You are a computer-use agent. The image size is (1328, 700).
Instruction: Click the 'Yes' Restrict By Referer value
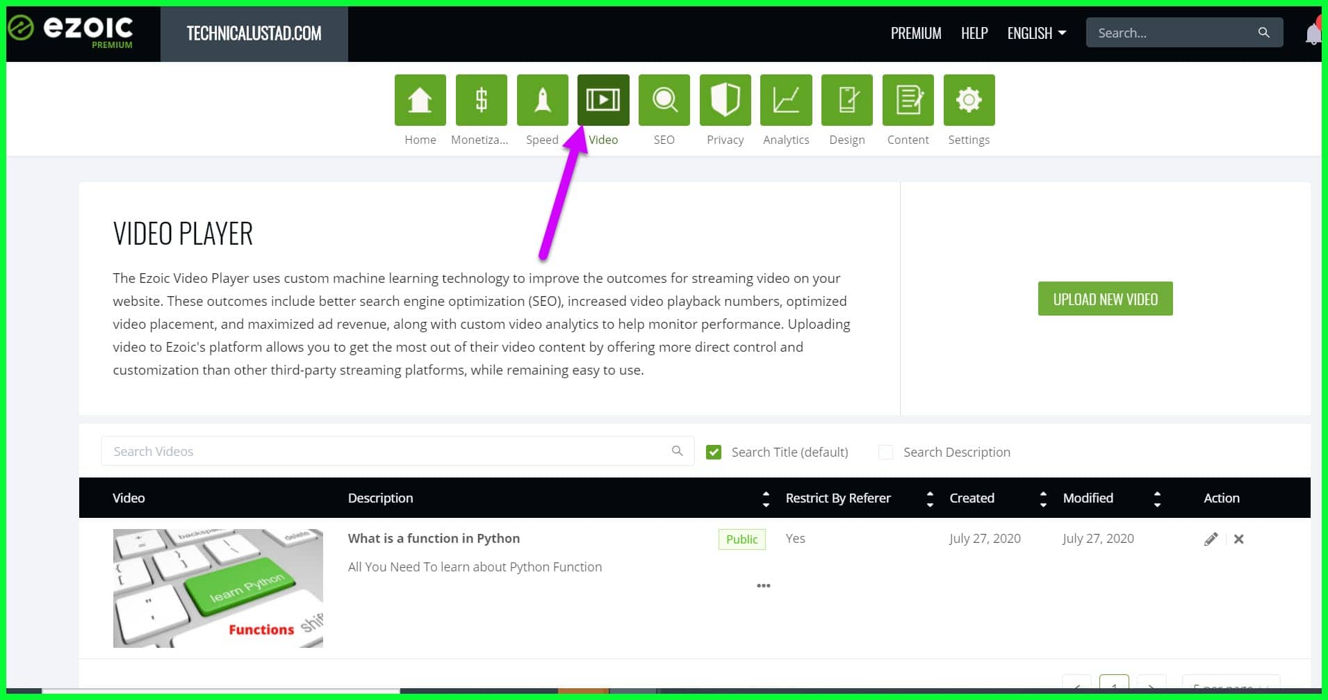pos(795,538)
